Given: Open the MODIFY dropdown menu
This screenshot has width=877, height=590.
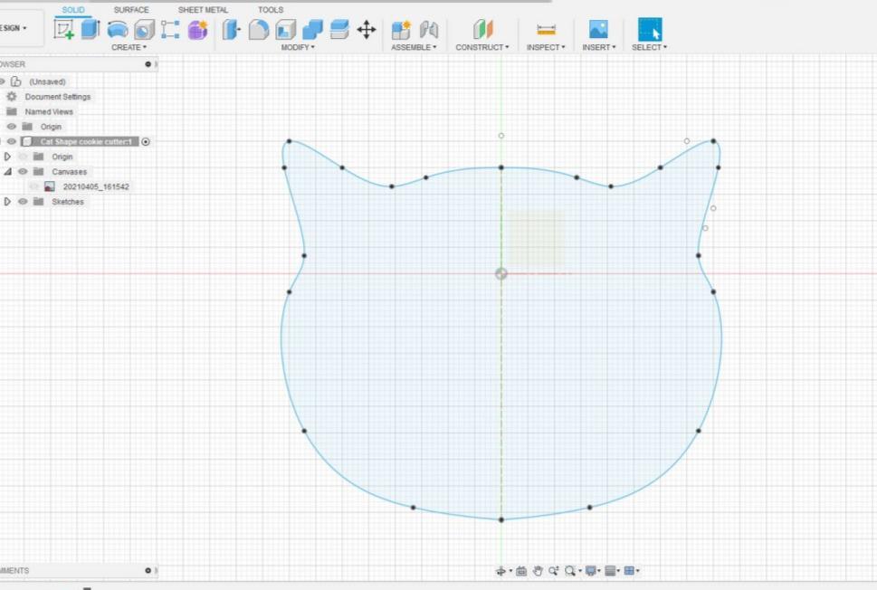Looking at the screenshot, I should coord(298,48).
